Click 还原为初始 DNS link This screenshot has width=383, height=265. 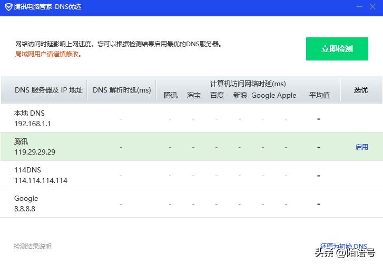[343, 246]
